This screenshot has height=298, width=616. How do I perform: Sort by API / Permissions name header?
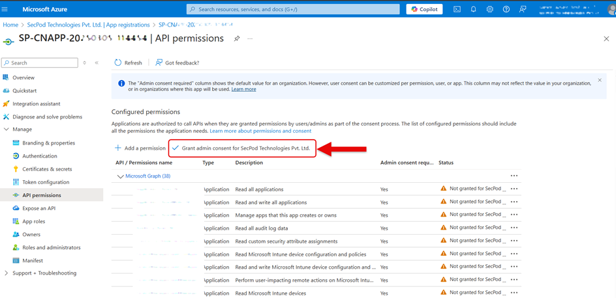(x=144, y=163)
